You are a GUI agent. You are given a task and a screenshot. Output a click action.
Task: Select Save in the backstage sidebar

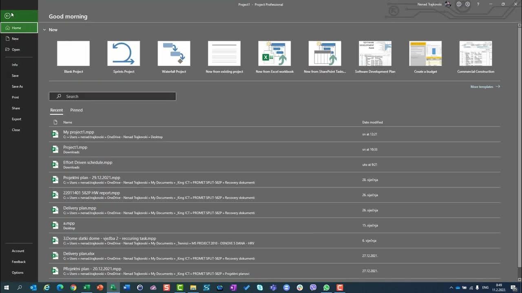19,76
